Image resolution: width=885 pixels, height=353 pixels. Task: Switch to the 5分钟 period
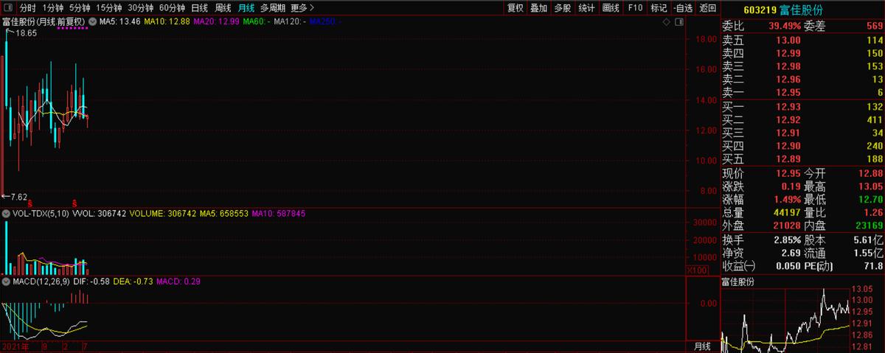(x=80, y=8)
